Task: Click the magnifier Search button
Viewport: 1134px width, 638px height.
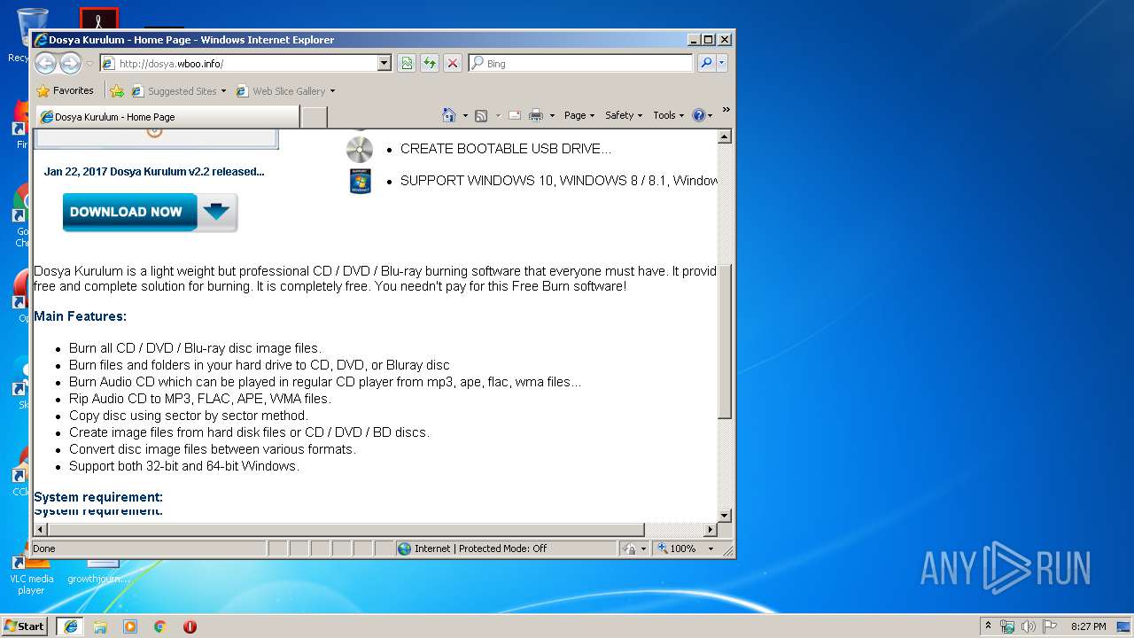Action: click(706, 63)
